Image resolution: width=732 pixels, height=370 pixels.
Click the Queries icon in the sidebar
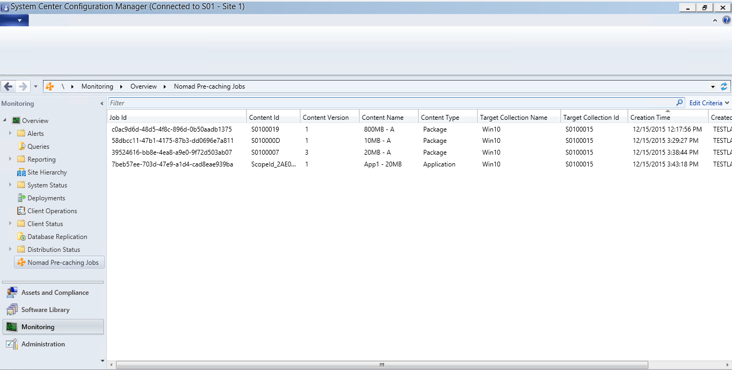pyautogui.click(x=21, y=147)
